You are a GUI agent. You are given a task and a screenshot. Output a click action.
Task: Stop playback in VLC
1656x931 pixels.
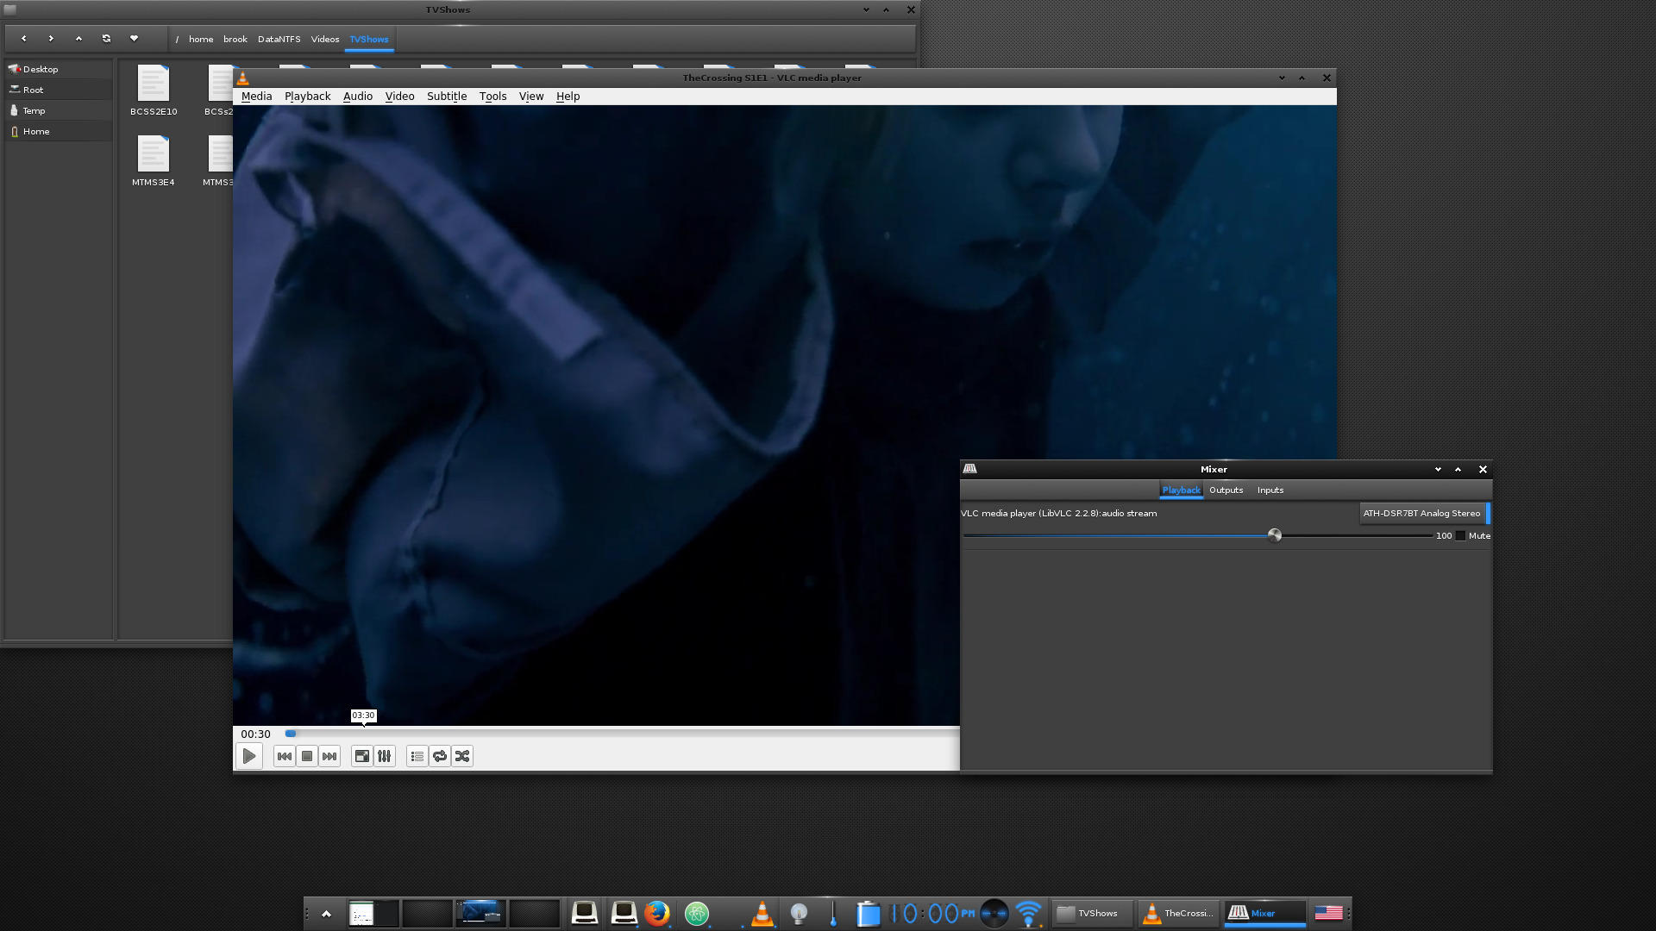click(307, 756)
